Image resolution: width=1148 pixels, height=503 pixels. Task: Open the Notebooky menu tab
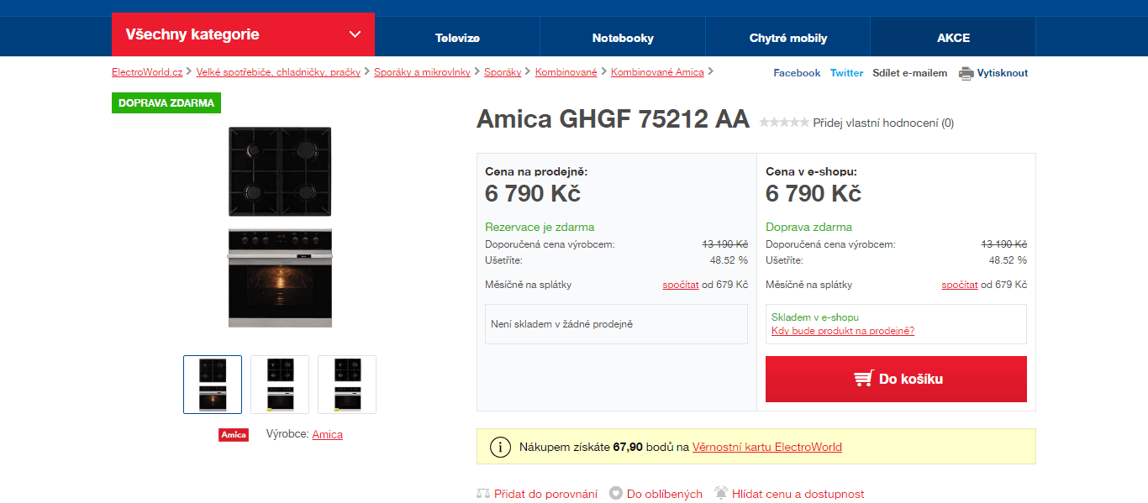(x=623, y=38)
